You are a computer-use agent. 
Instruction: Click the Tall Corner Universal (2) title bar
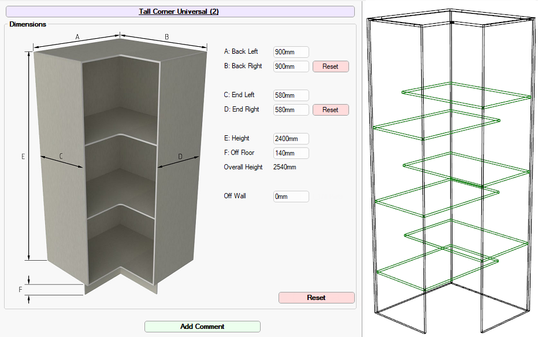[179, 12]
